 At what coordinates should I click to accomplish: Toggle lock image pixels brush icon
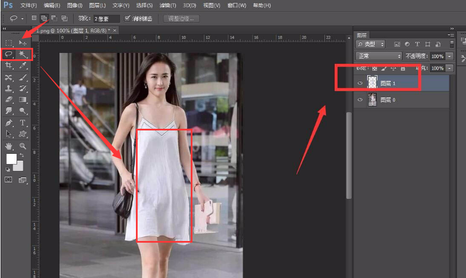point(384,68)
